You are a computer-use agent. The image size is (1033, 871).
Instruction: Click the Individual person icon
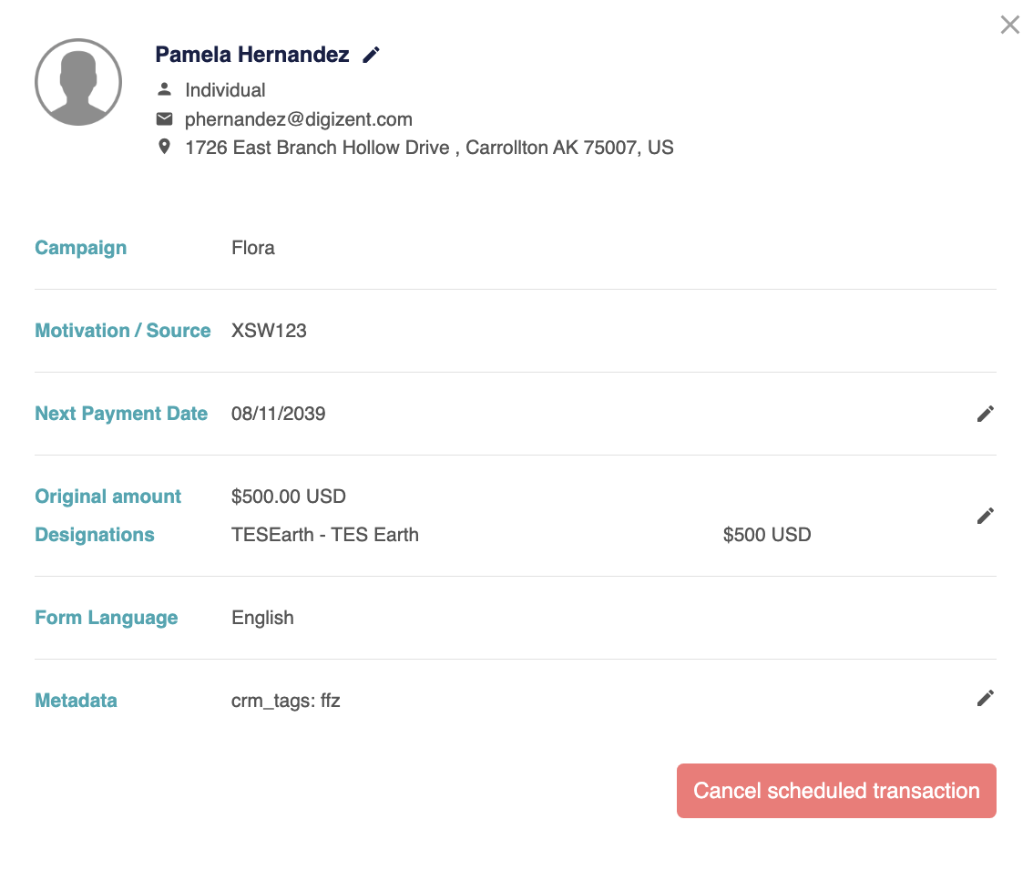click(164, 89)
